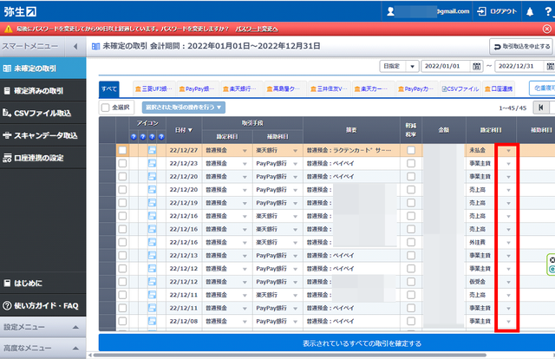The image size is (555, 359).
Task: Open the notification bell
Action: tap(530, 12)
